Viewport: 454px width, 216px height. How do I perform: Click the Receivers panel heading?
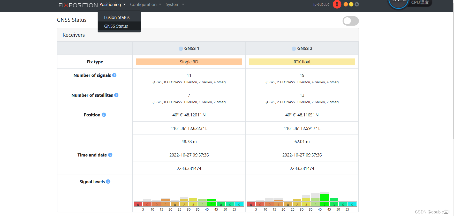point(74,35)
